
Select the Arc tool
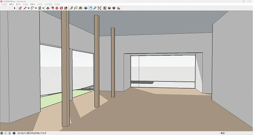pyautogui.click(x=32, y=8)
